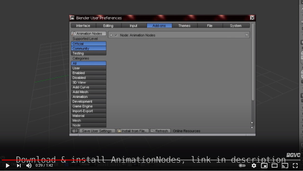Viewport: 303px width, 171px height.
Task: Click Install from File button
Action: [x=133, y=131]
